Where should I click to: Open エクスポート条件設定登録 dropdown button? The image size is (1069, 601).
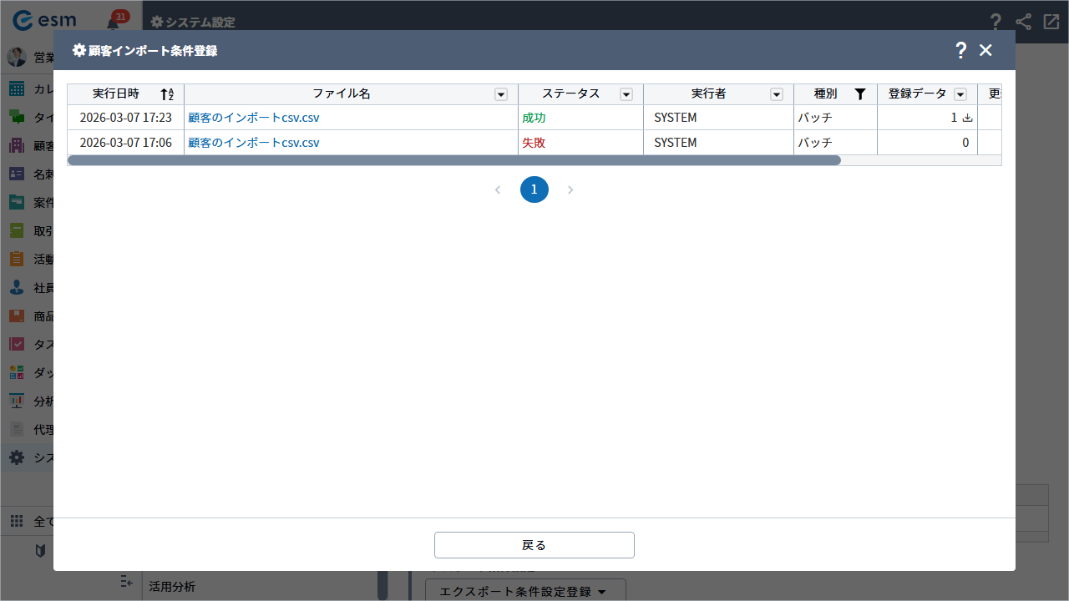coord(525,591)
